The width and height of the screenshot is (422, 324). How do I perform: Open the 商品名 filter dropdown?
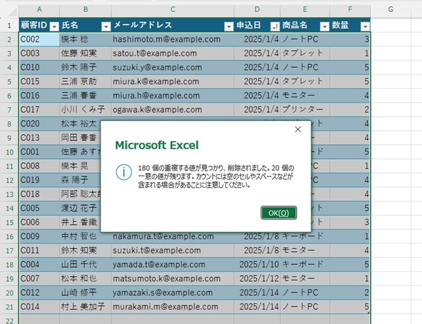(x=324, y=26)
